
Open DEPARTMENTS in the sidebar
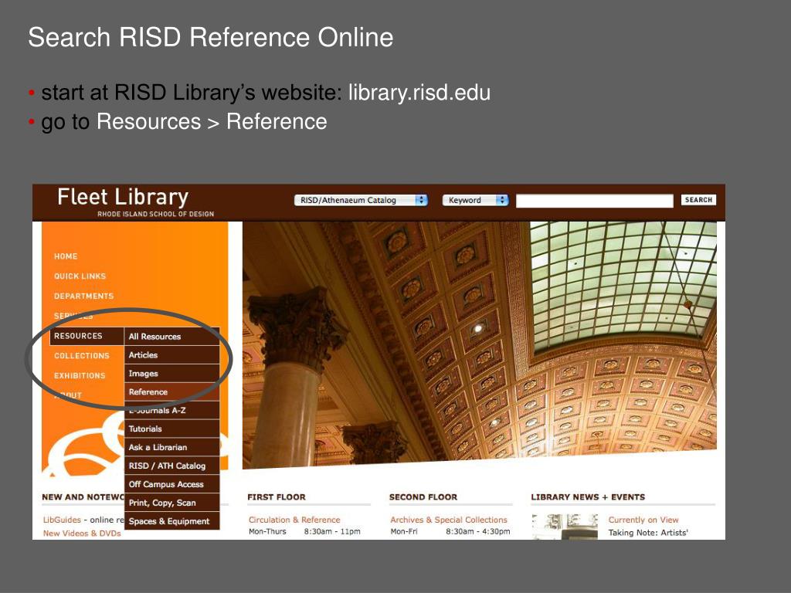coord(83,296)
